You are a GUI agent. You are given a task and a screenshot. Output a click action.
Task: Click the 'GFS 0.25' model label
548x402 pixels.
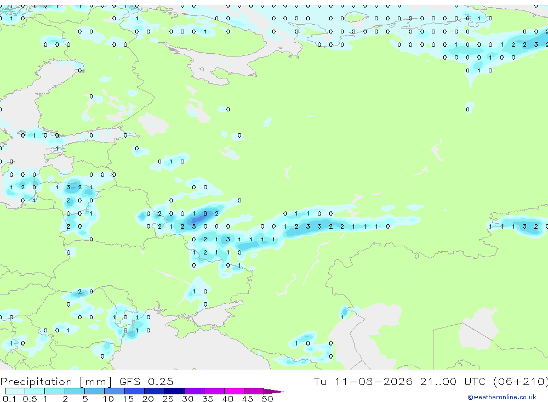146,381
